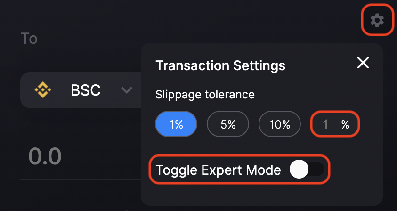This screenshot has width=397, height=211.
Task: Click the To destination label
Action: tap(29, 39)
